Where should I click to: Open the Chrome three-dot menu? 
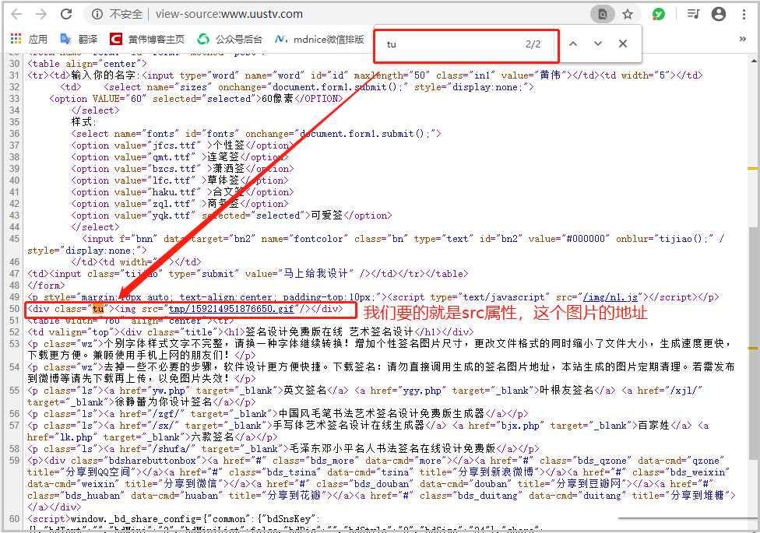click(x=744, y=14)
